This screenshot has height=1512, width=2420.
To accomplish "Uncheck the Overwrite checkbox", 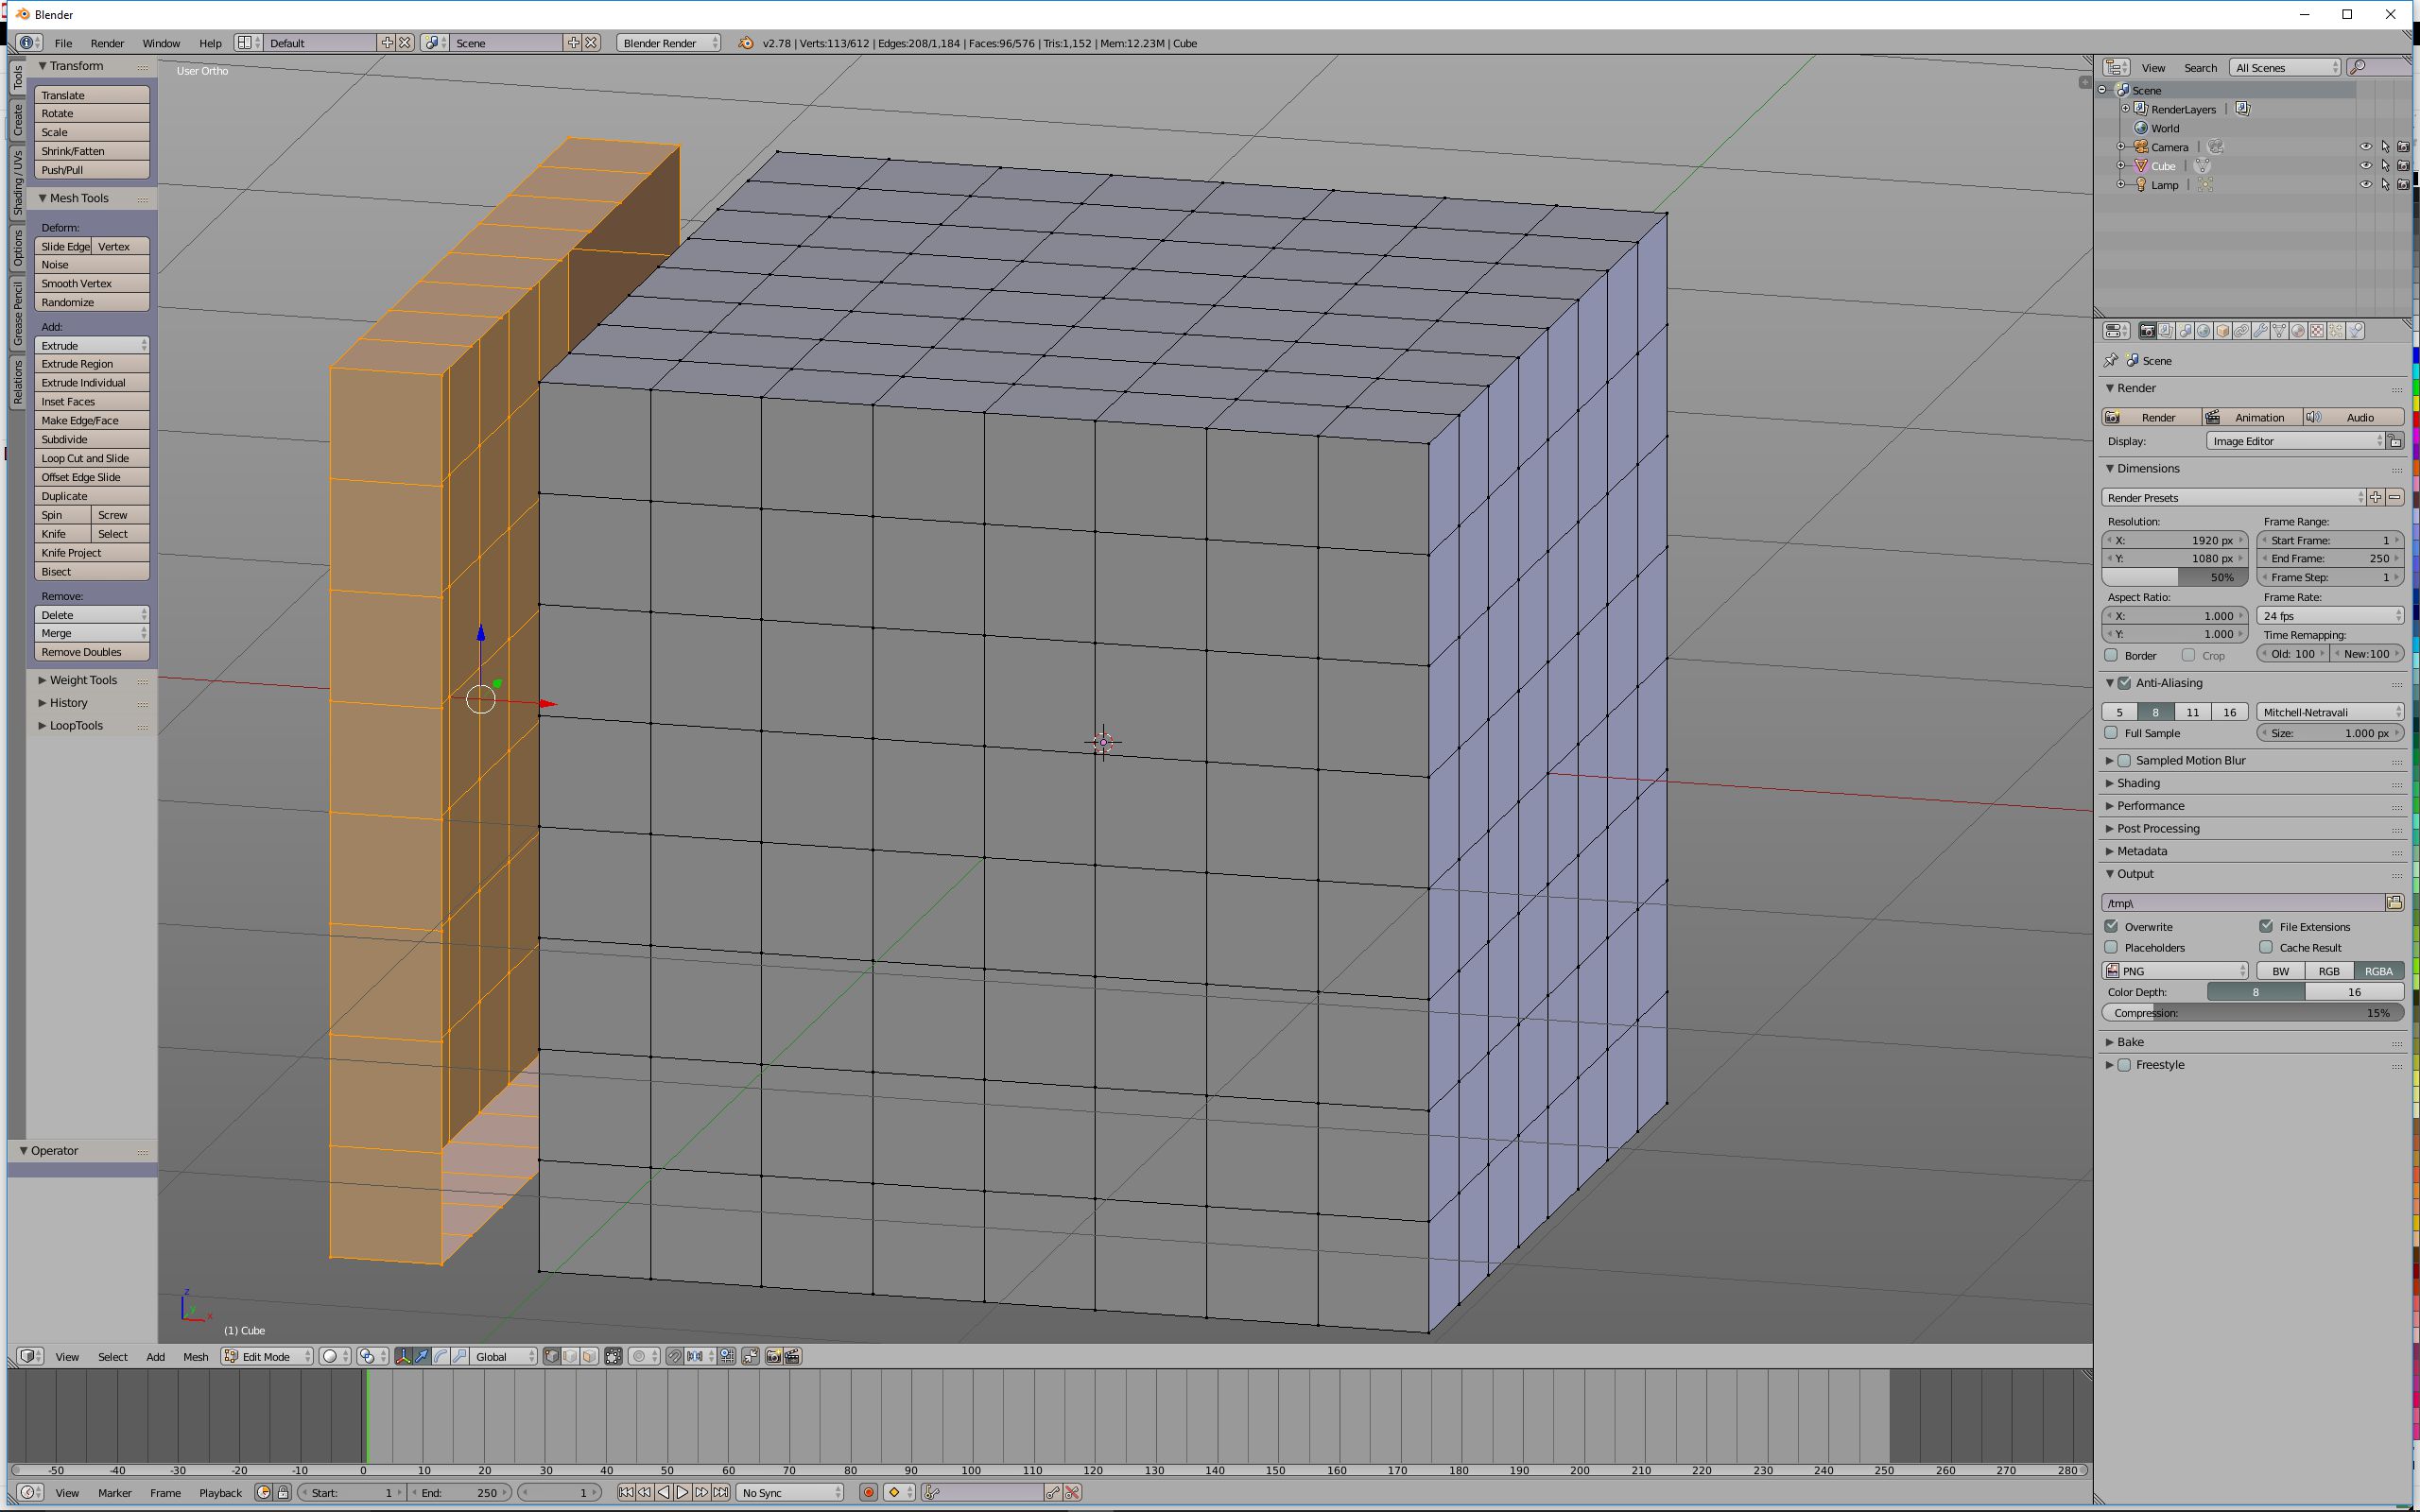I will coord(2111,927).
